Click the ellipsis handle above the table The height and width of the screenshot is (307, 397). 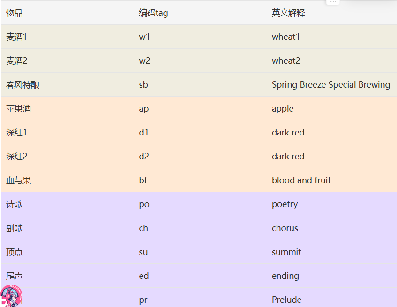coord(333,2)
